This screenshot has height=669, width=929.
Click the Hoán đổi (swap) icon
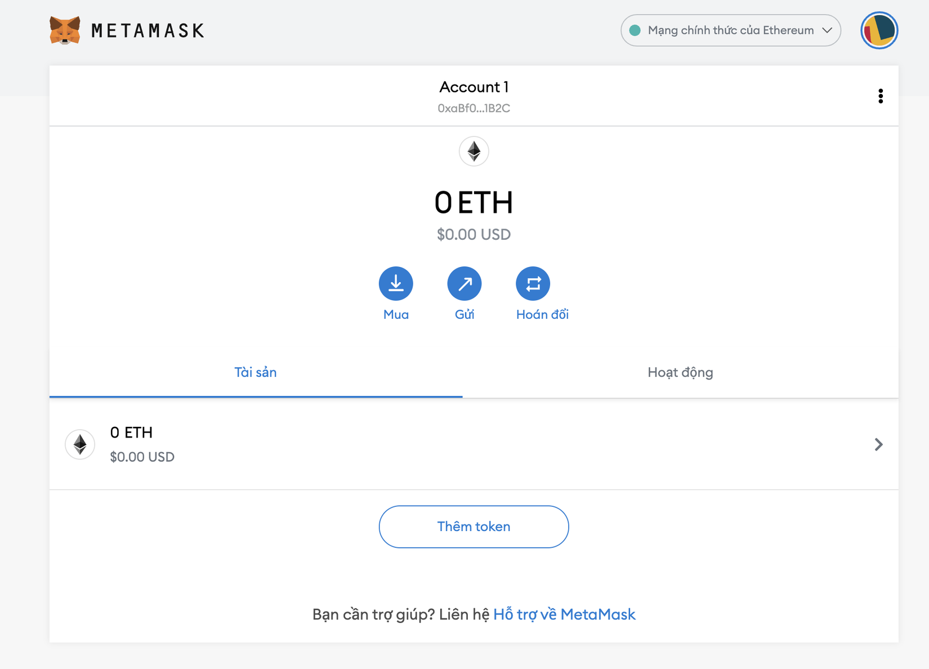pos(533,283)
